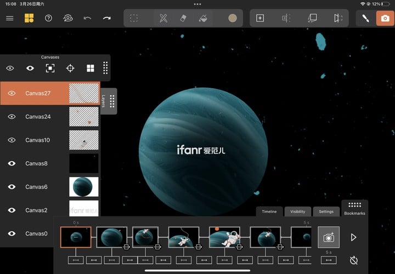Toggle visibility of Canvas0
The width and height of the screenshot is (395, 274).
tap(12, 234)
